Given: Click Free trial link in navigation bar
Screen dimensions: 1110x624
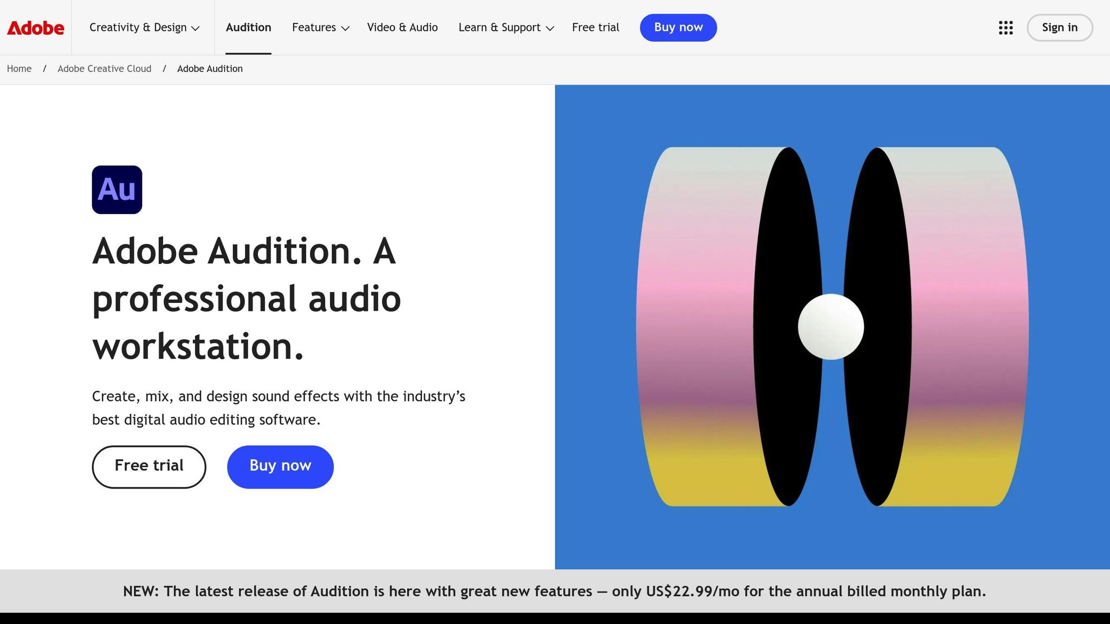Looking at the screenshot, I should tap(595, 28).
